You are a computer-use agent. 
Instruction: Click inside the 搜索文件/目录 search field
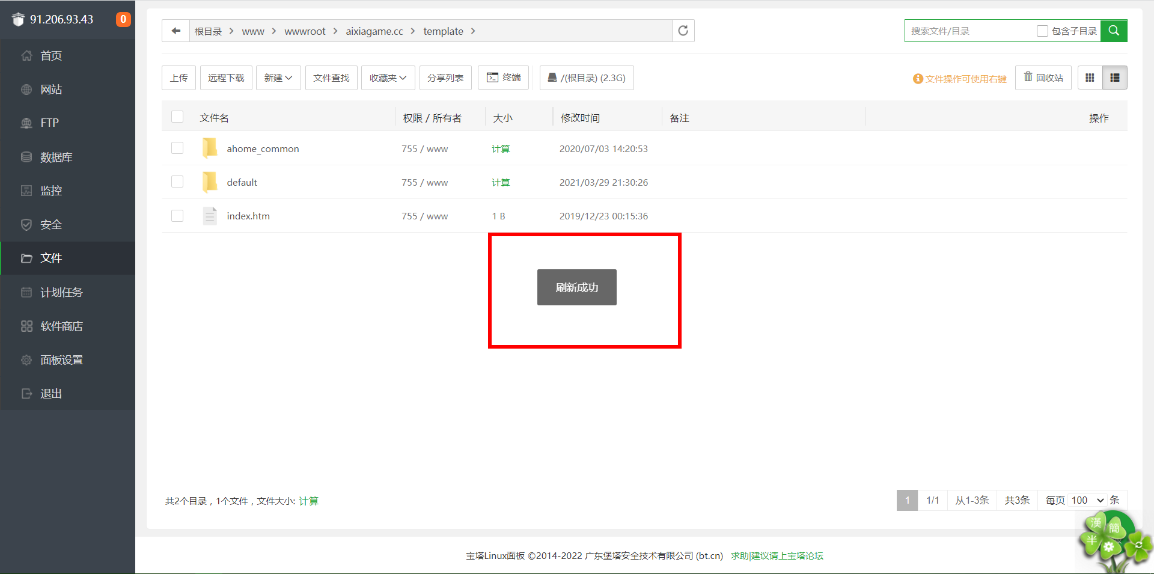pyautogui.click(x=969, y=31)
